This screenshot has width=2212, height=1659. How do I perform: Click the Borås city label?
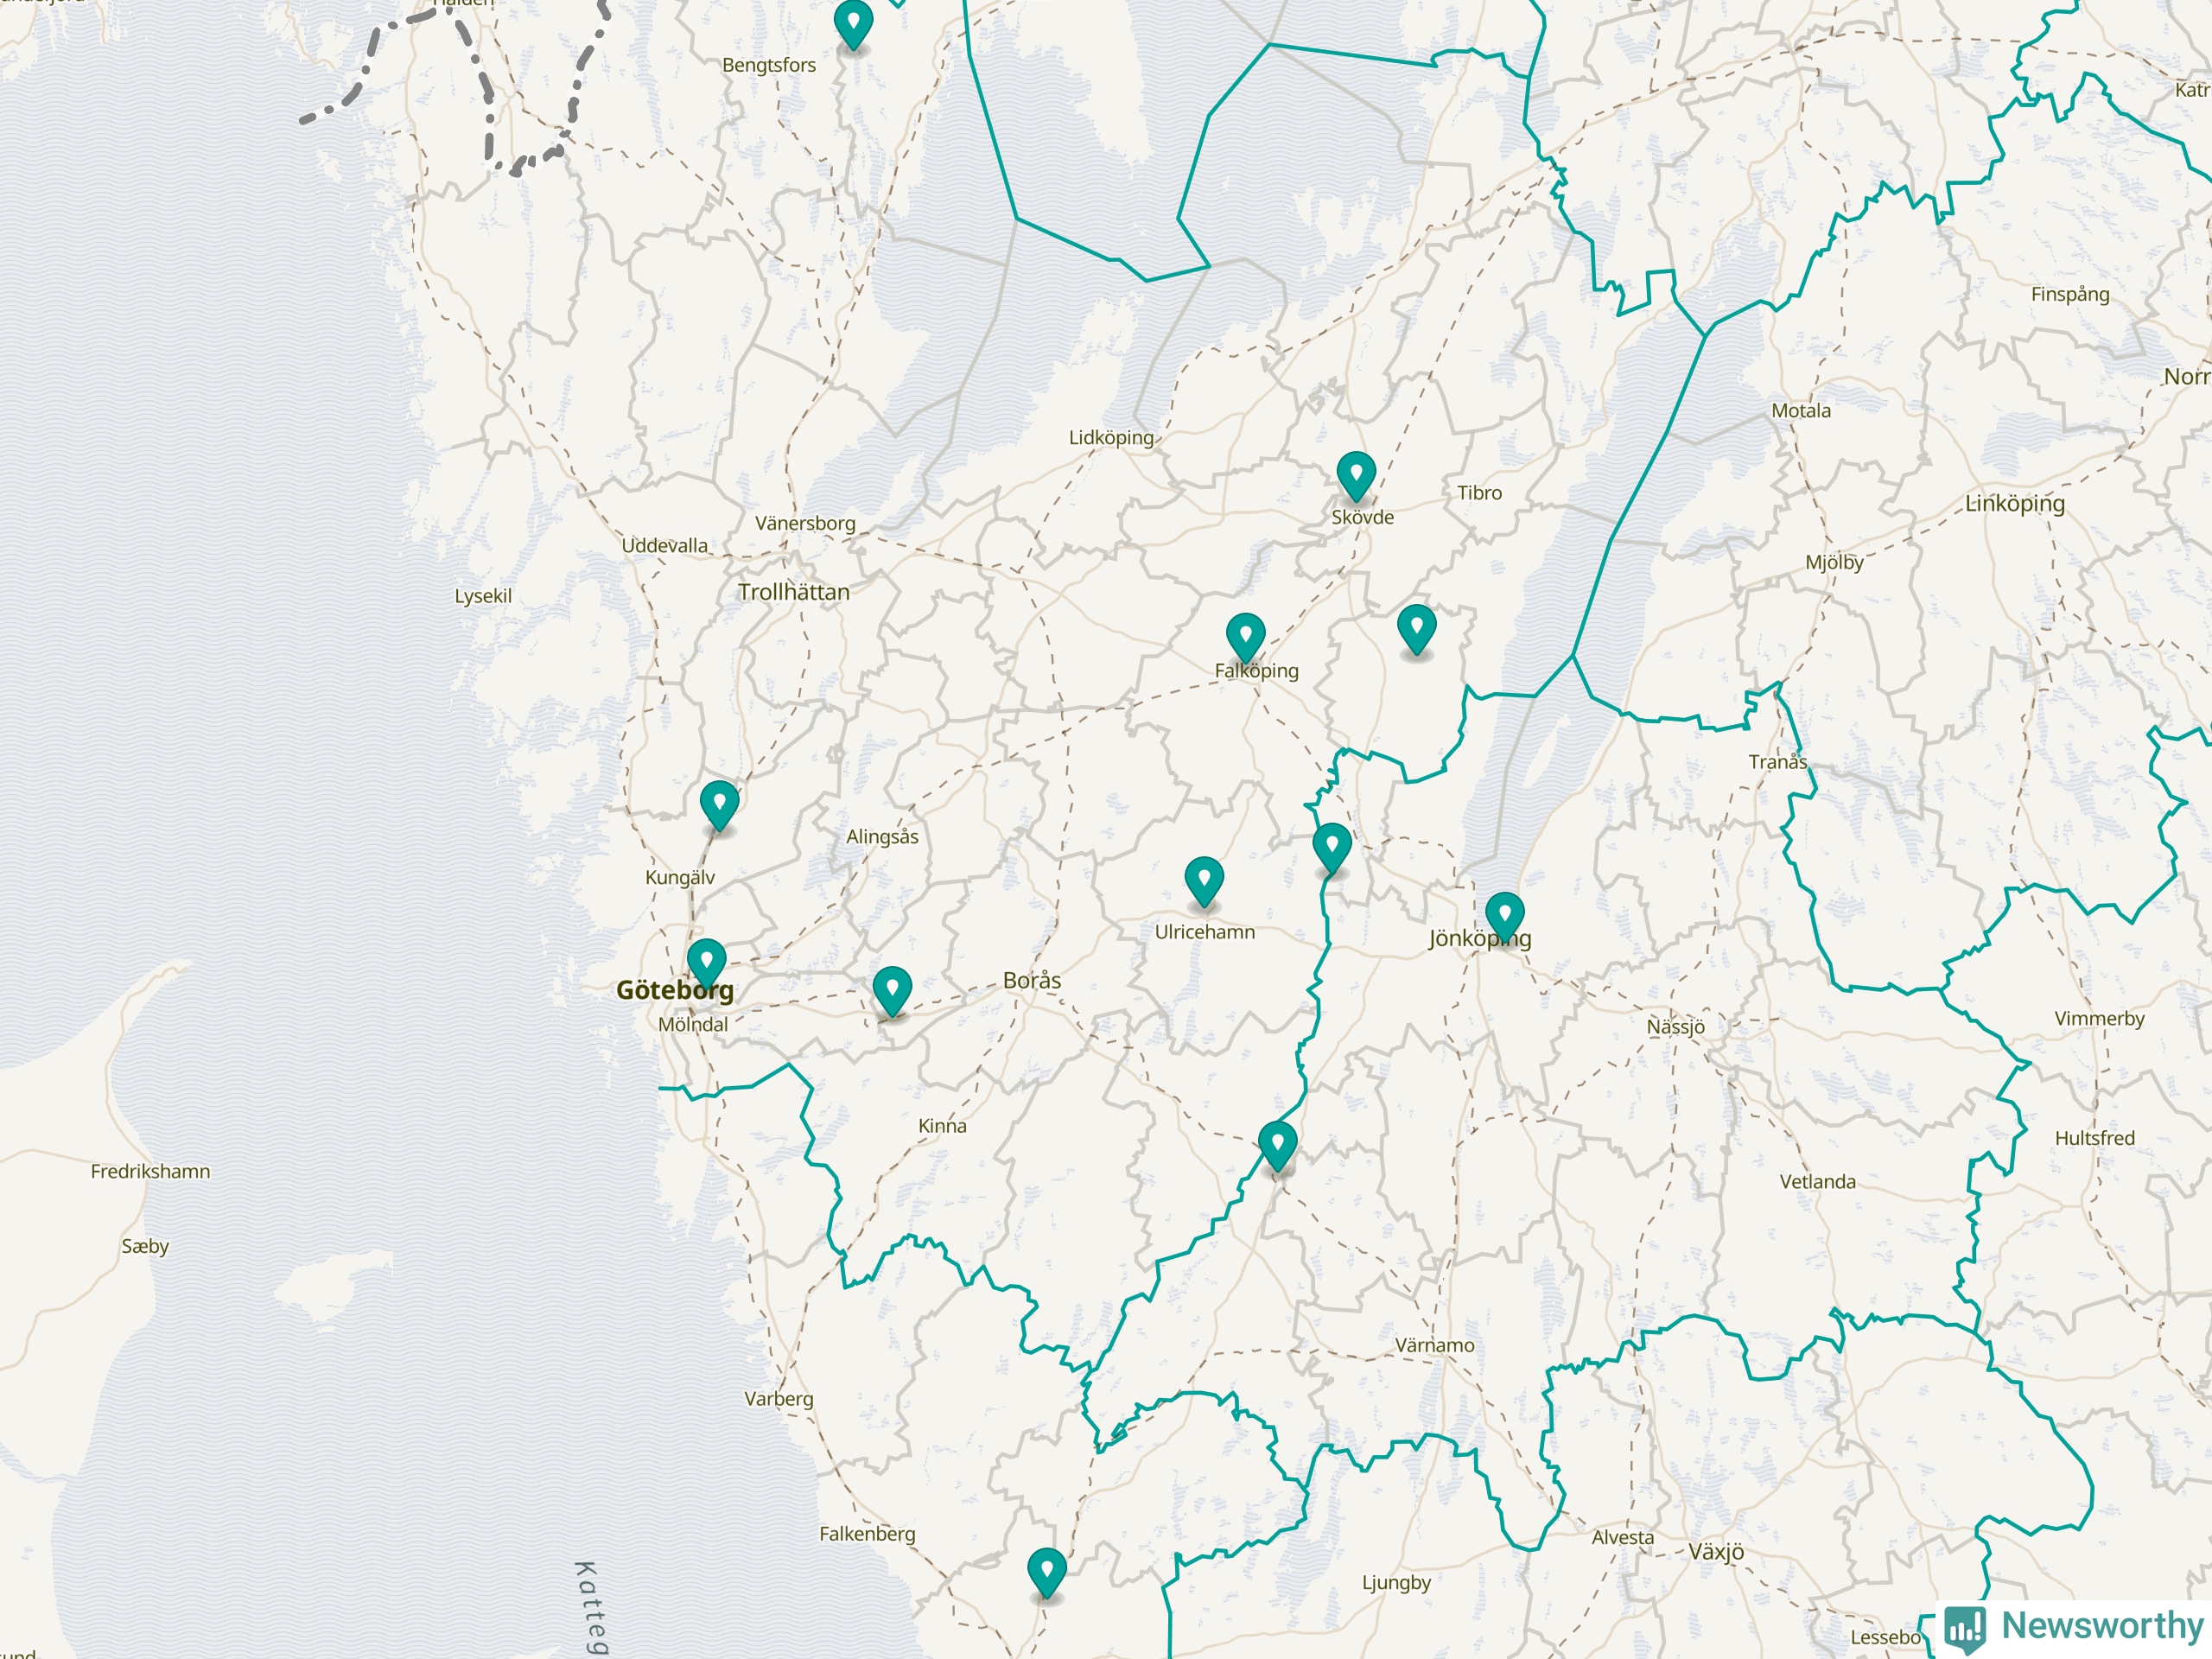tap(1032, 980)
